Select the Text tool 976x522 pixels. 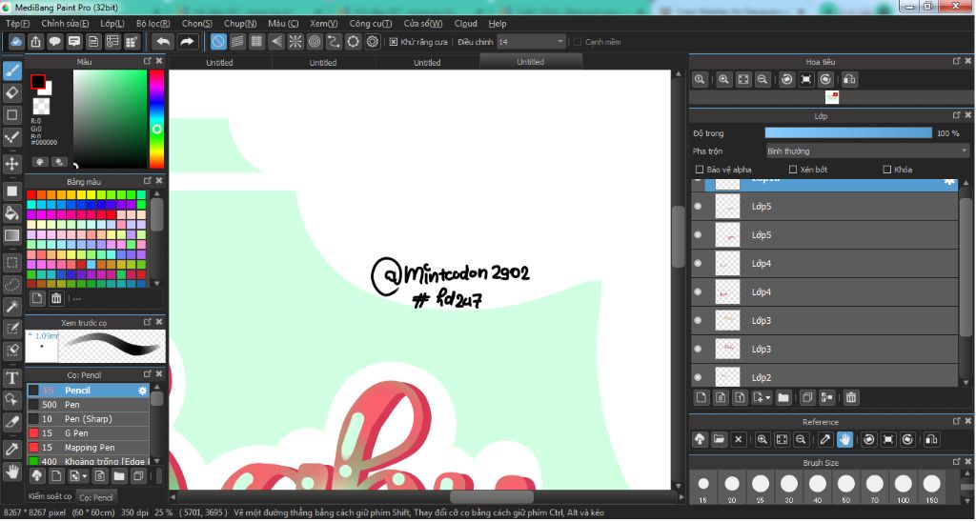(x=11, y=377)
